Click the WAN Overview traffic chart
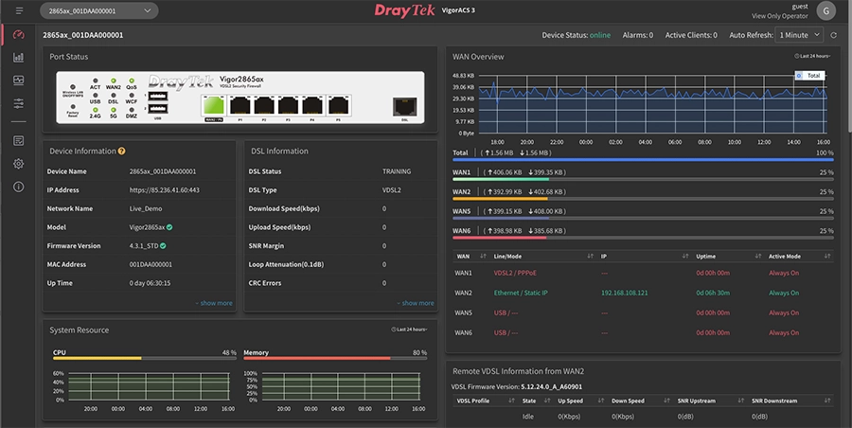852x428 pixels. pyautogui.click(x=653, y=105)
